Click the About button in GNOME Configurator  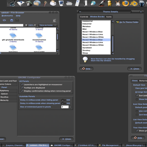(x=3, y=139)
